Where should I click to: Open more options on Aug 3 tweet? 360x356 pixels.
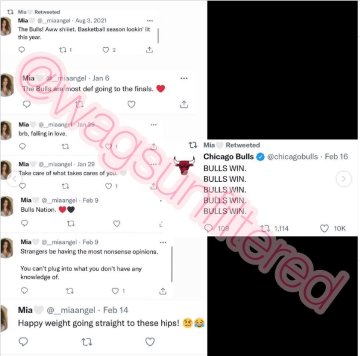pos(150,21)
